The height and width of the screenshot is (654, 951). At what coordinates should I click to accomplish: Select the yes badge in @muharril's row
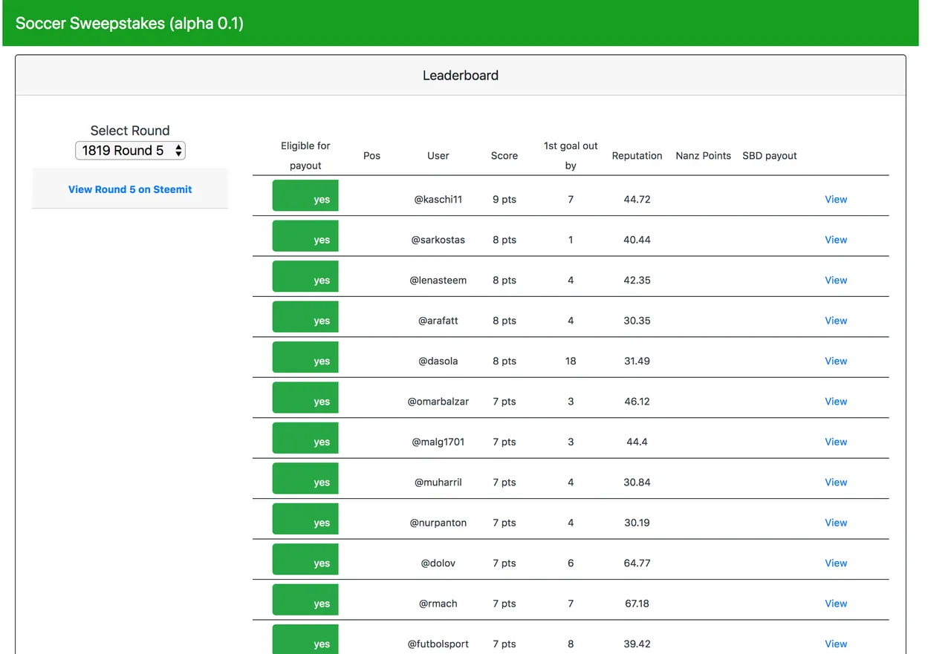[305, 479]
